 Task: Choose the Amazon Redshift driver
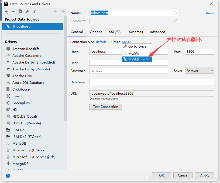click(x=26, y=49)
